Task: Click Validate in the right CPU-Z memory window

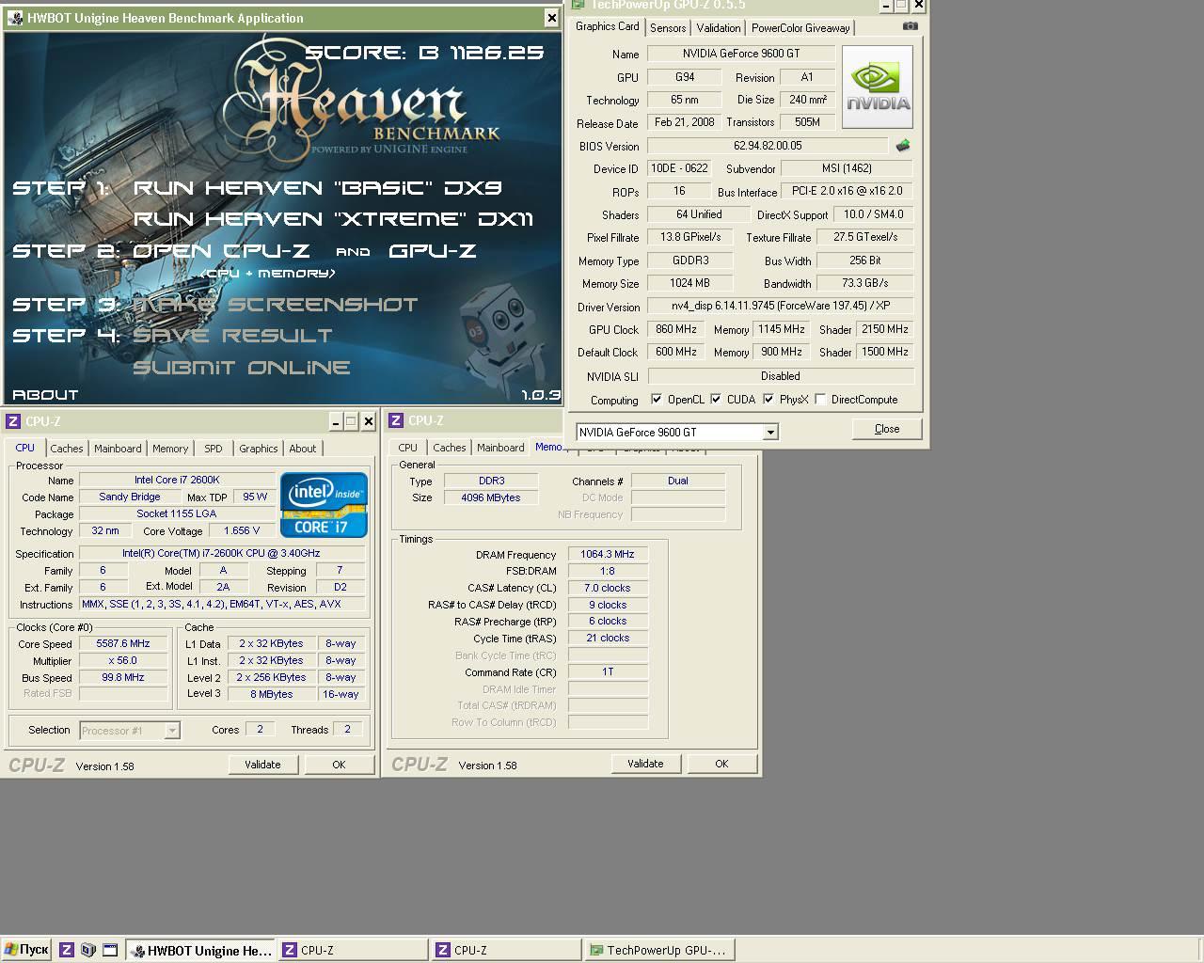Action: [x=645, y=764]
